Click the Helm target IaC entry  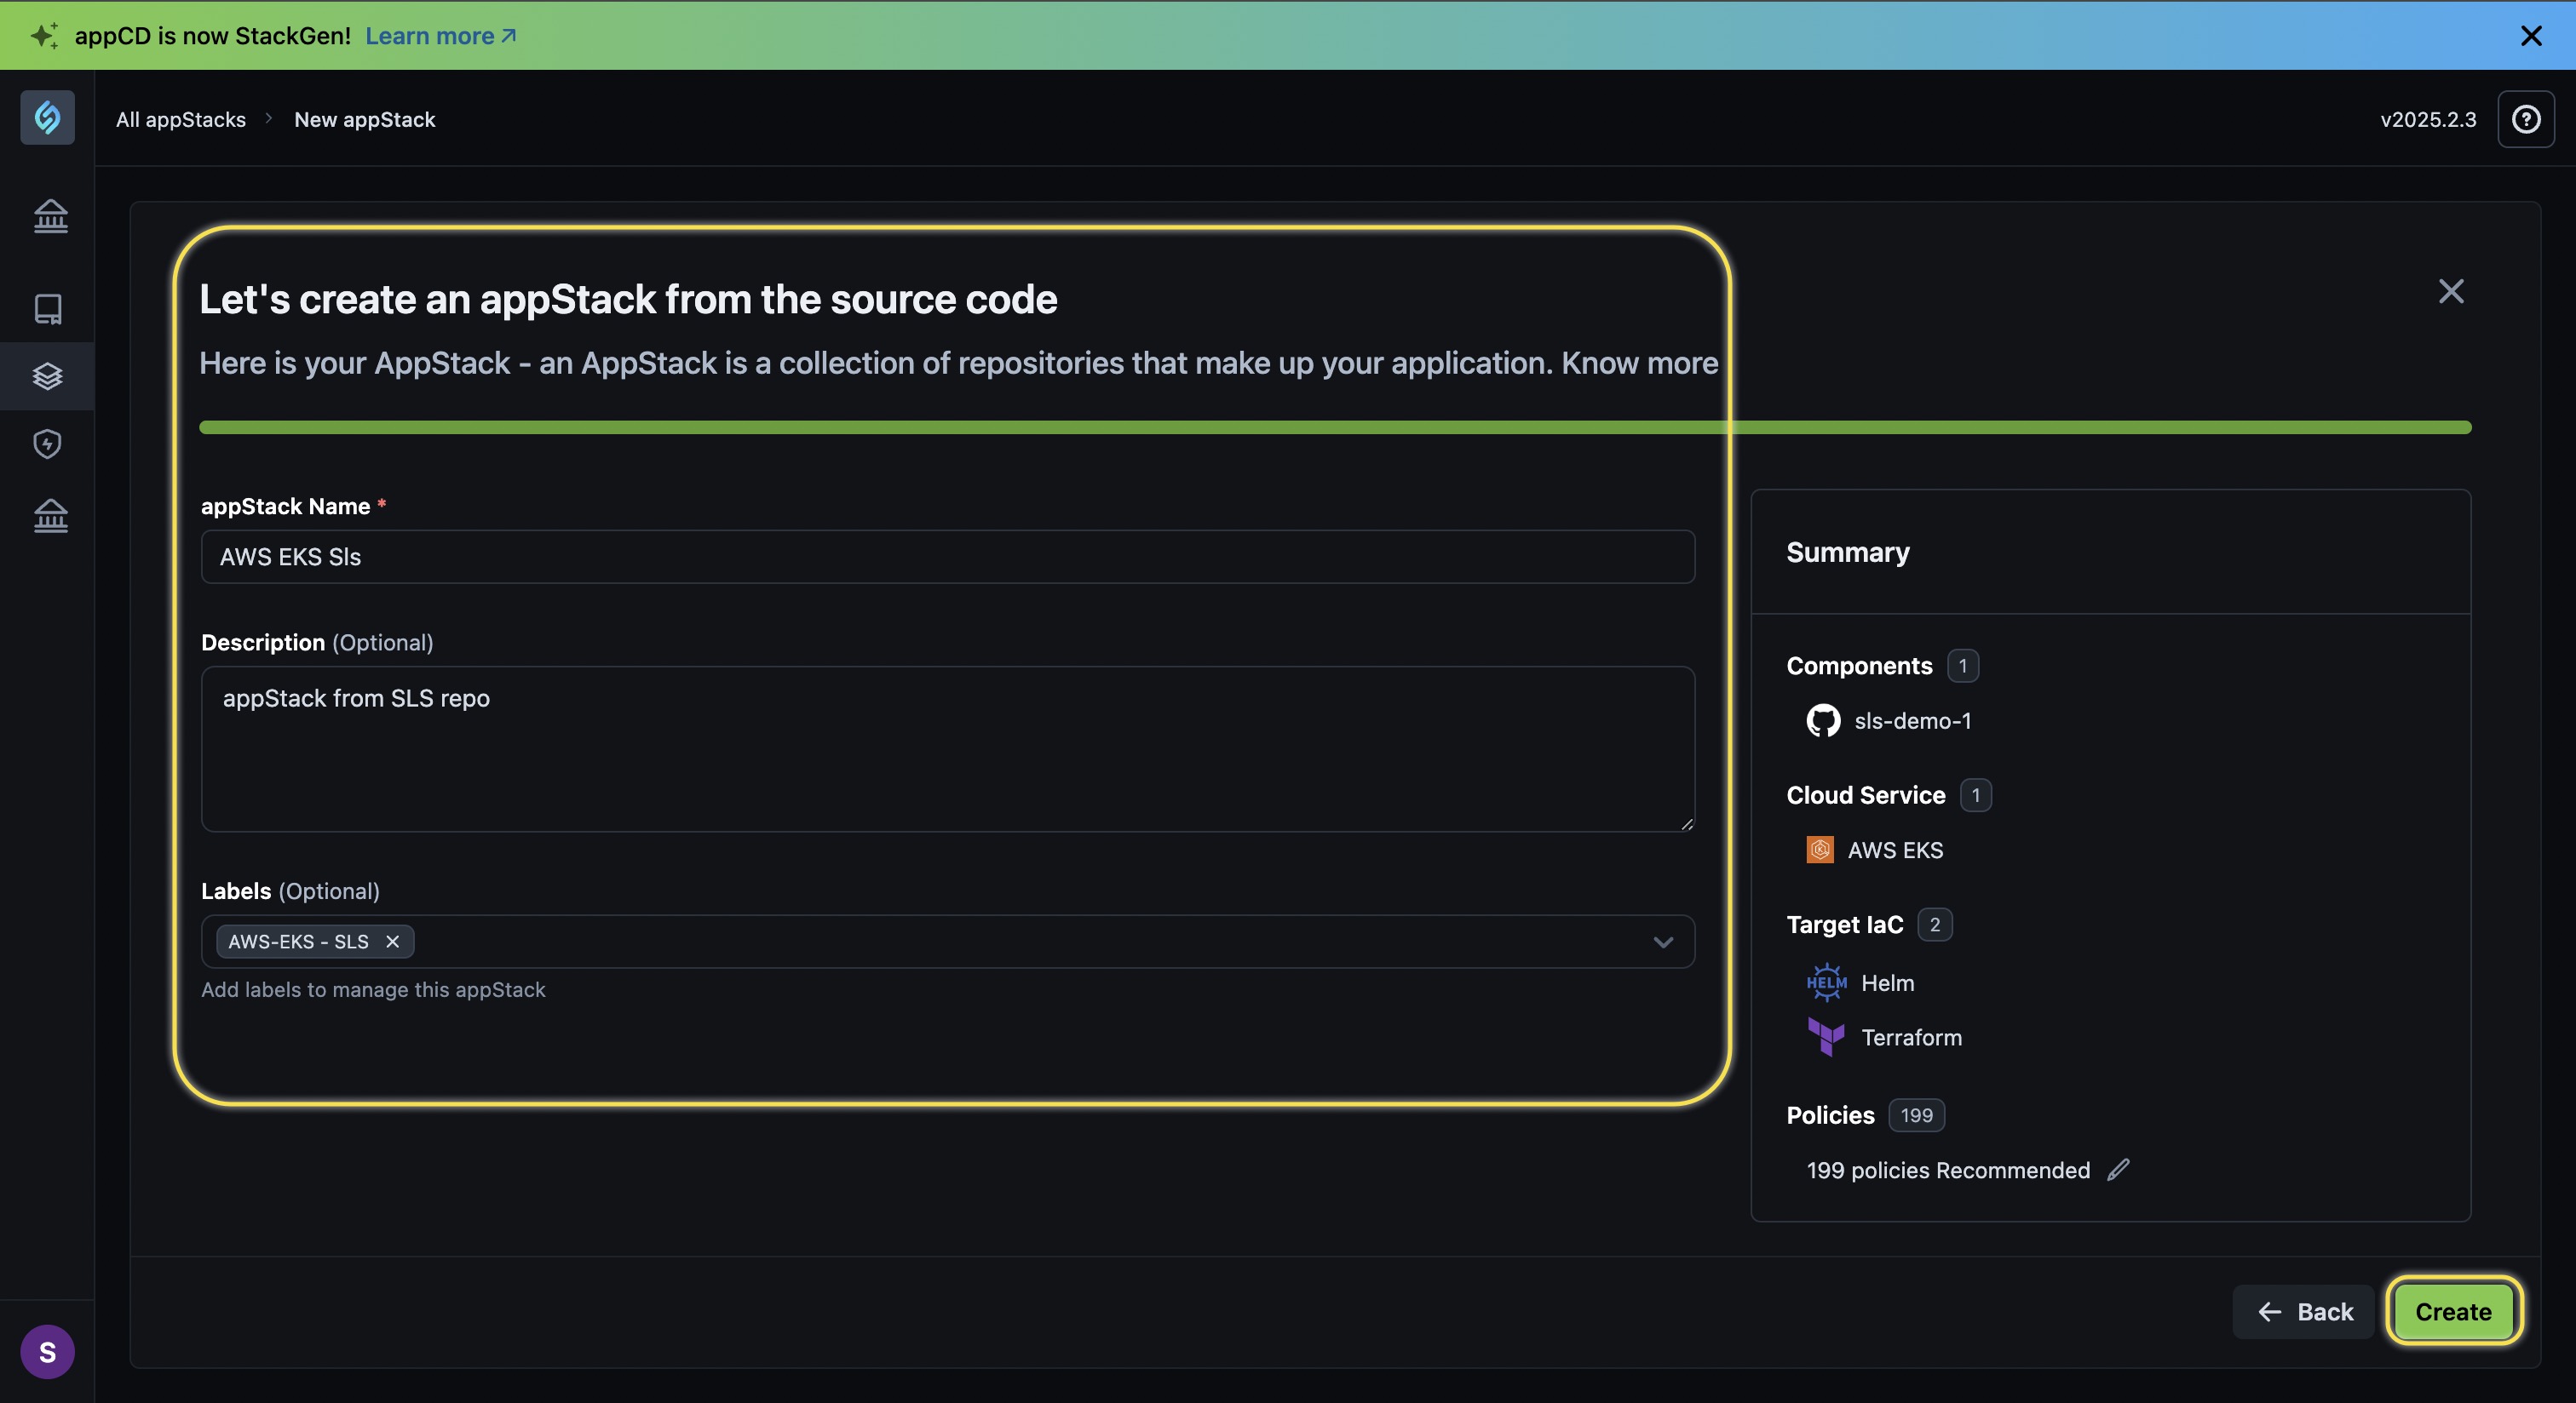pyautogui.click(x=1887, y=982)
